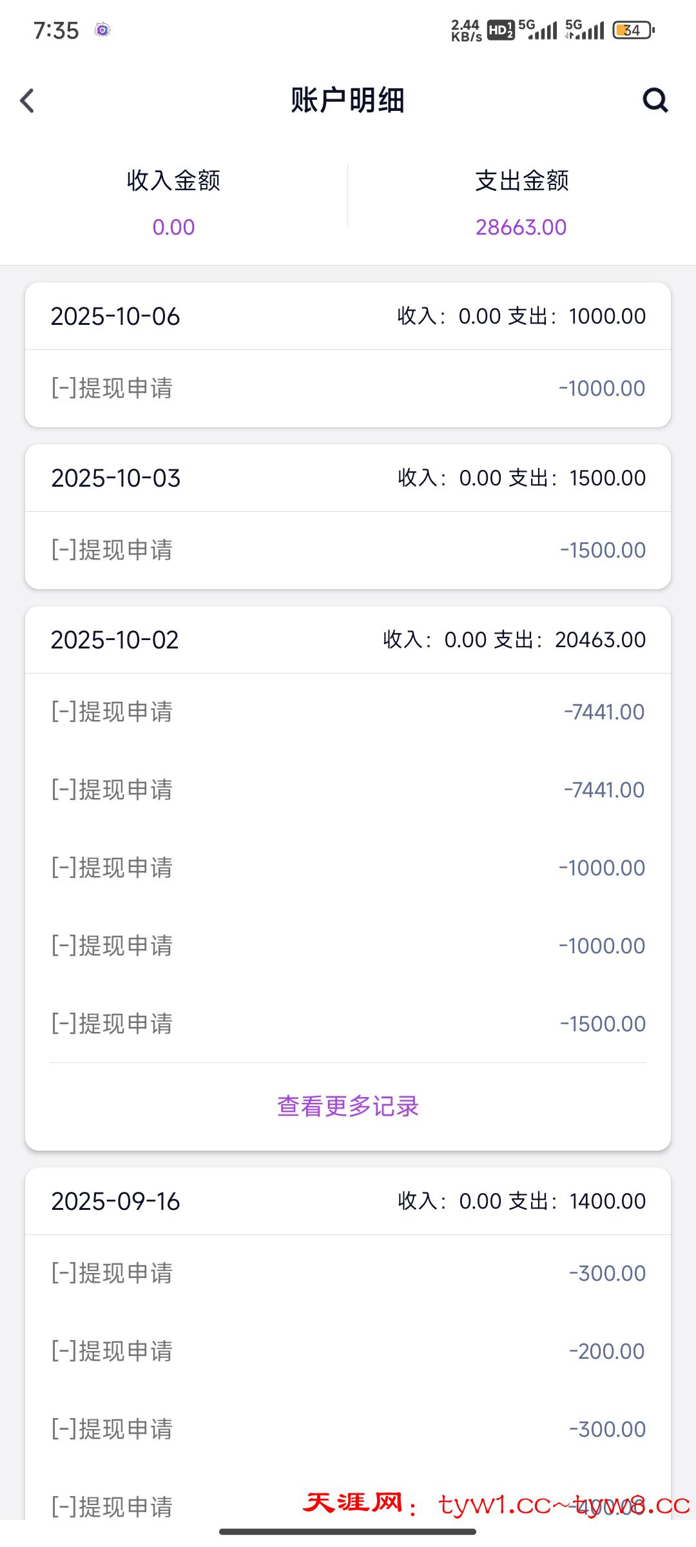The width and height of the screenshot is (696, 1547).
Task: Tap the battery status icon
Action: tap(633, 30)
